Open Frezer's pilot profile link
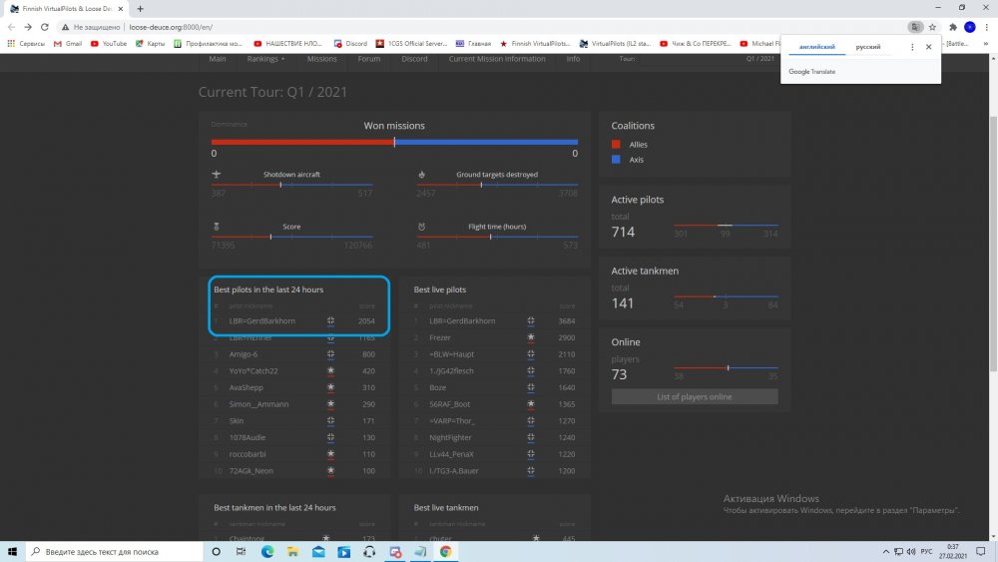Image resolution: width=998 pixels, height=562 pixels. pyautogui.click(x=441, y=338)
